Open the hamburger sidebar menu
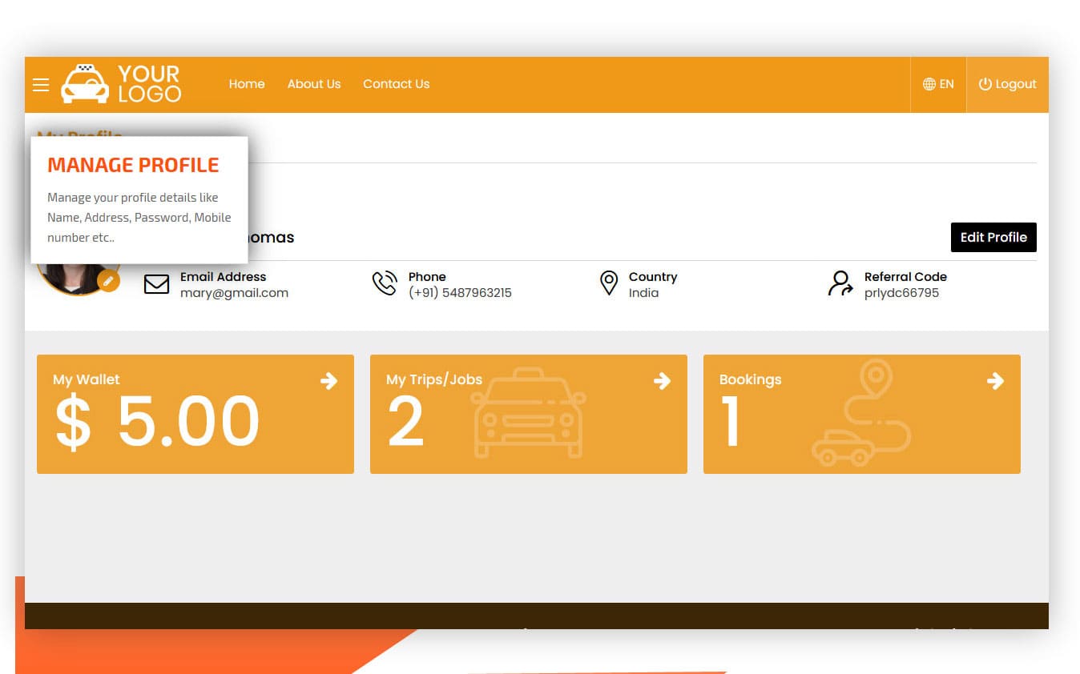Image resolution: width=1080 pixels, height=674 pixels. [x=41, y=85]
